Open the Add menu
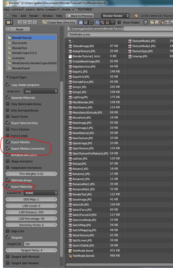173x268 pixels. 23,16
